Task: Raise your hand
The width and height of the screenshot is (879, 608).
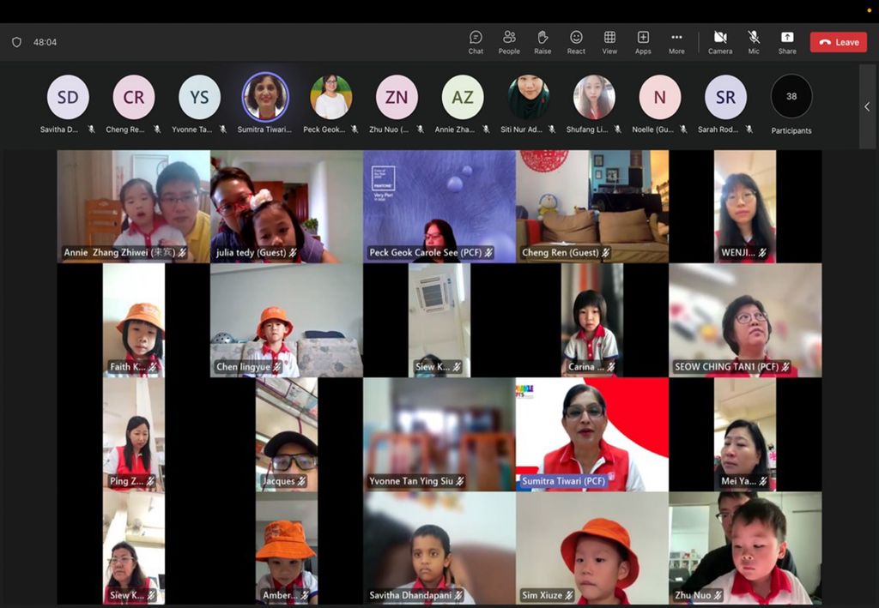Action: pyautogui.click(x=543, y=43)
